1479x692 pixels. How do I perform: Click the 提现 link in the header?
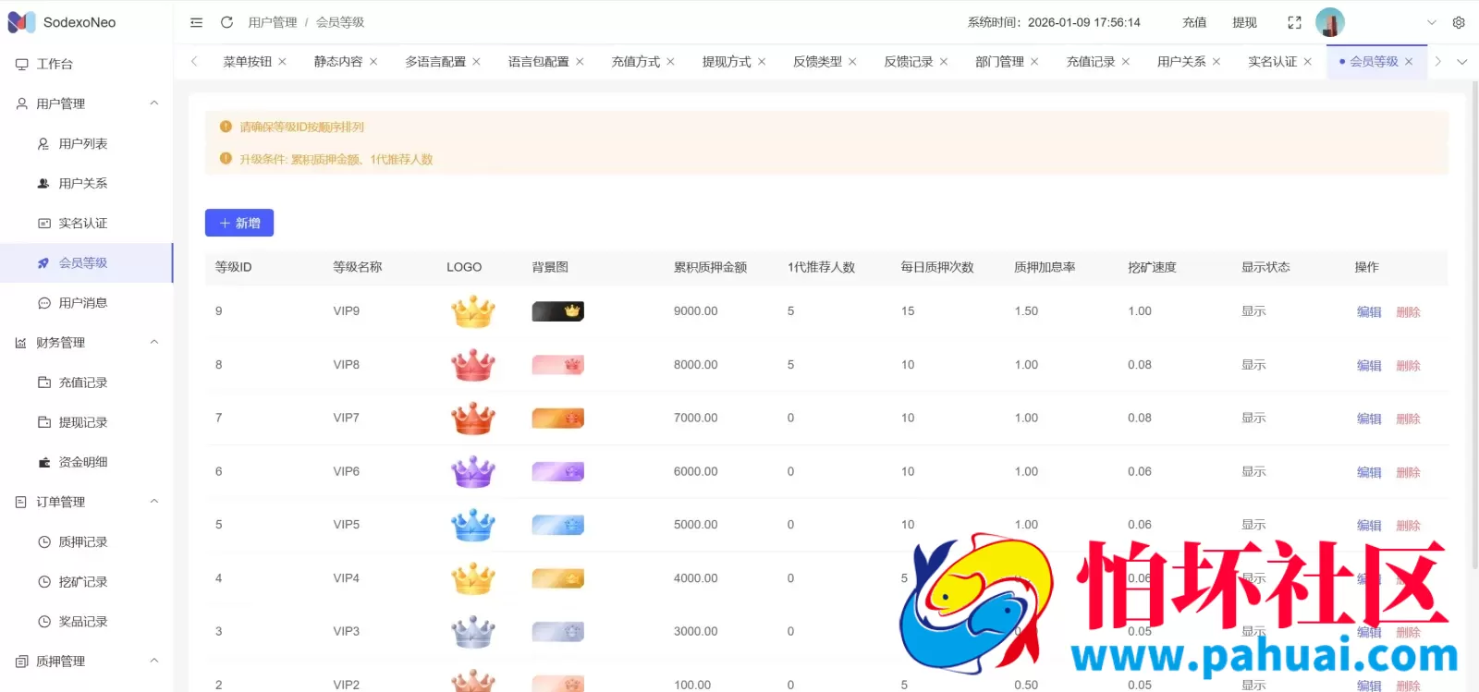[x=1244, y=22]
